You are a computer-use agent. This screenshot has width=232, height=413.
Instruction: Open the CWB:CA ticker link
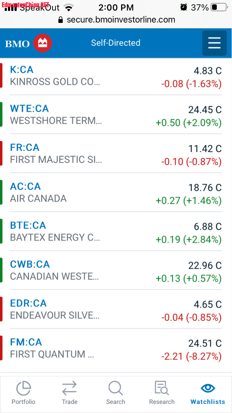coord(30,264)
